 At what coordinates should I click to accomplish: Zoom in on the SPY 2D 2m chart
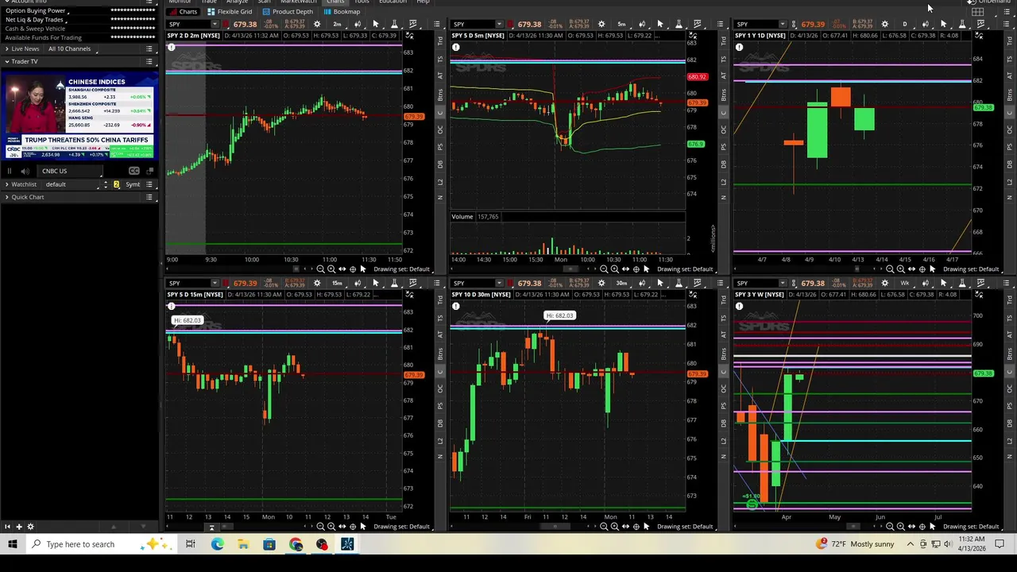click(x=331, y=269)
